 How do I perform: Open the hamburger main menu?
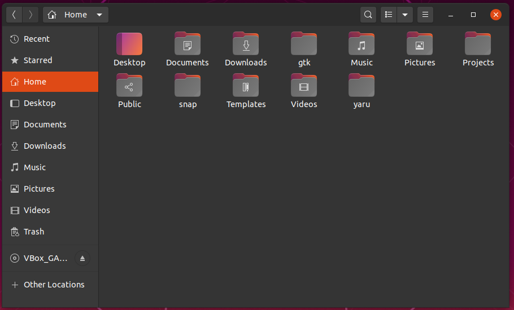pyautogui.click(x=425, y=15)
